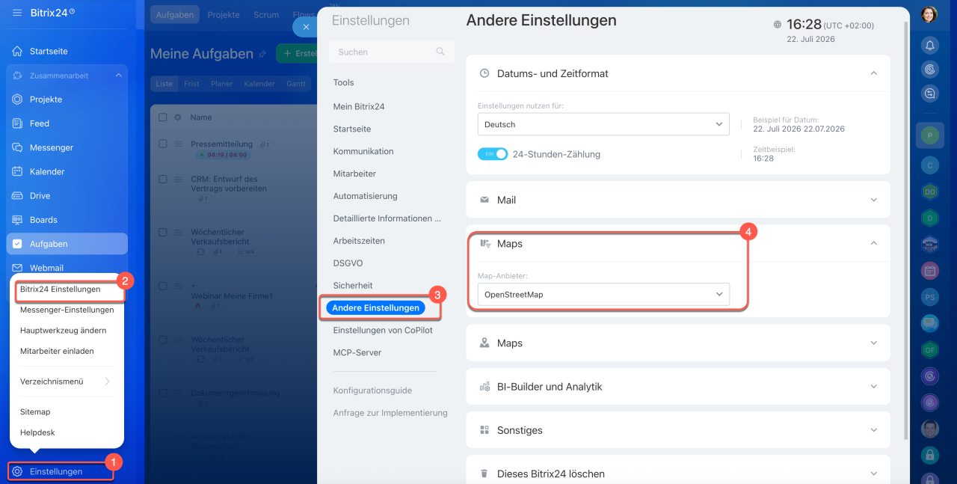Image resolution: width=957 pixels, height=484 pixels.
Task: Open Einstellungen von CoPilot section
Action: [383, 330]
